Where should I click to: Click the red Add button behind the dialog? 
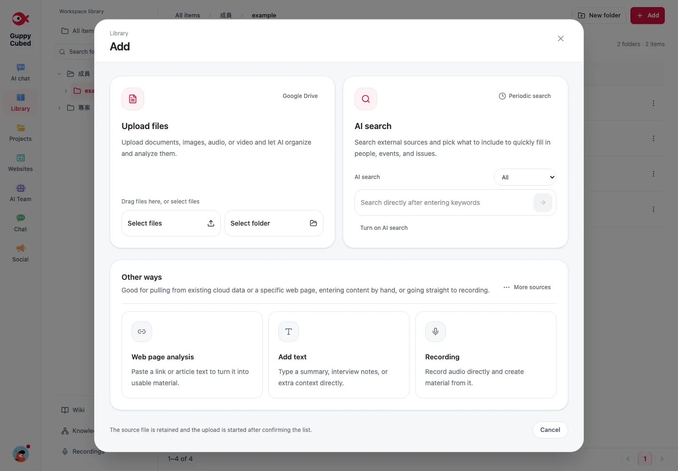pos(647,16)
